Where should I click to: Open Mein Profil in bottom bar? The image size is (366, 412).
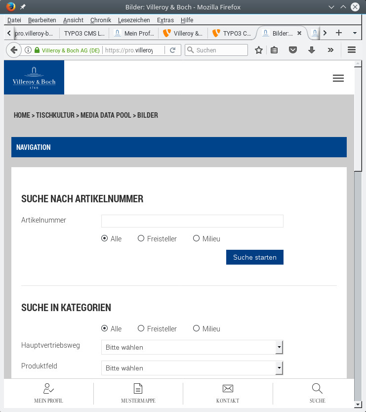click(x=48, y=393)
